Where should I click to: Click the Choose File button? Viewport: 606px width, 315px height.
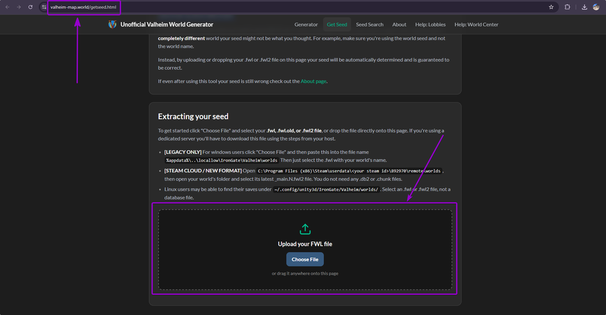[x=305, y=259]
